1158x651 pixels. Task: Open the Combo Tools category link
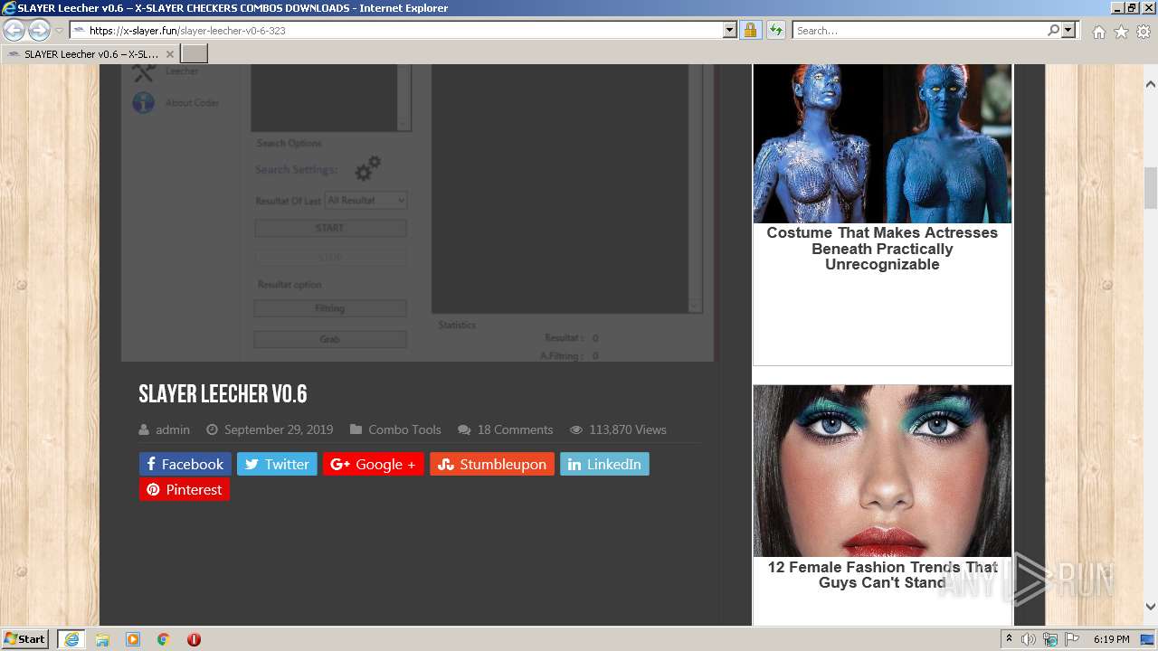click(404, 429)
